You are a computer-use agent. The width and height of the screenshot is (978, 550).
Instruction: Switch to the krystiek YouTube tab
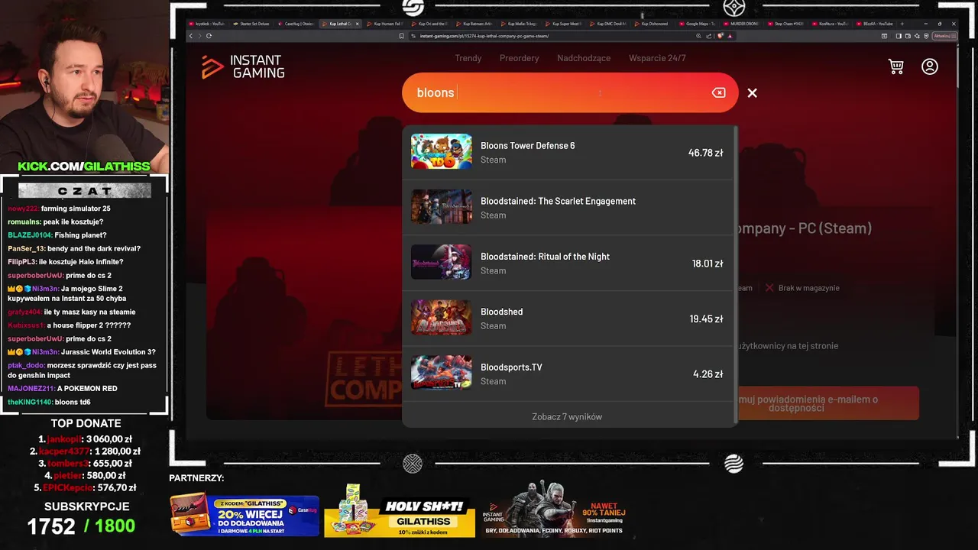click(206, 24)
